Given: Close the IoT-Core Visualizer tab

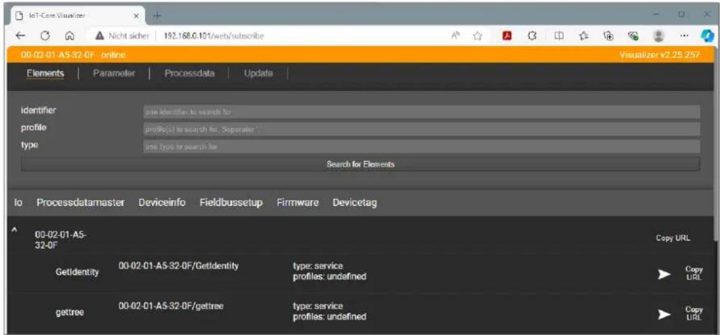Looking at the screenshot, I should pos(136,16).
